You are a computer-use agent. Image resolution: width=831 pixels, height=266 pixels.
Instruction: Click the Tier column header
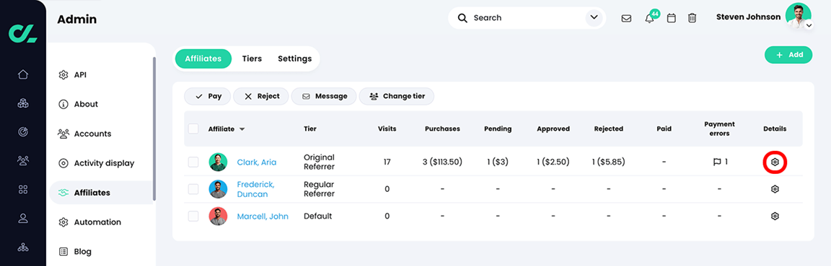pos(310,129)
